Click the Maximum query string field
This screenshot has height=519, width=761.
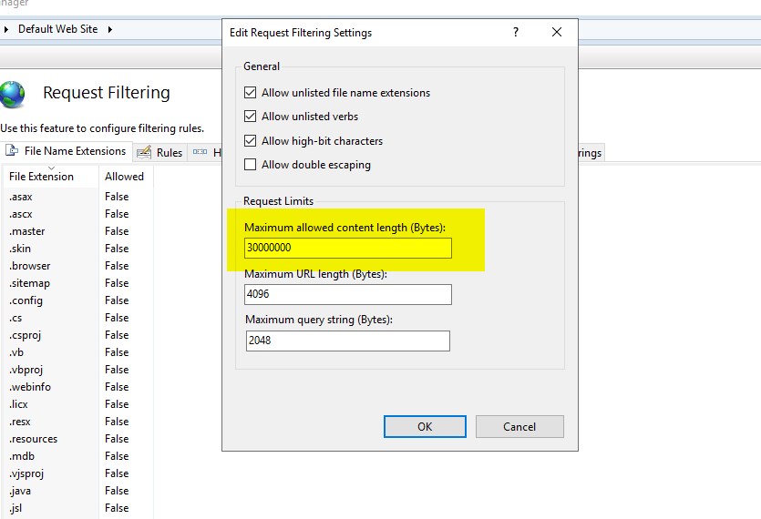(x=347, y=341)
